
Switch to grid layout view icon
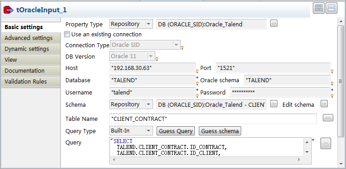(x=319, y=8)
